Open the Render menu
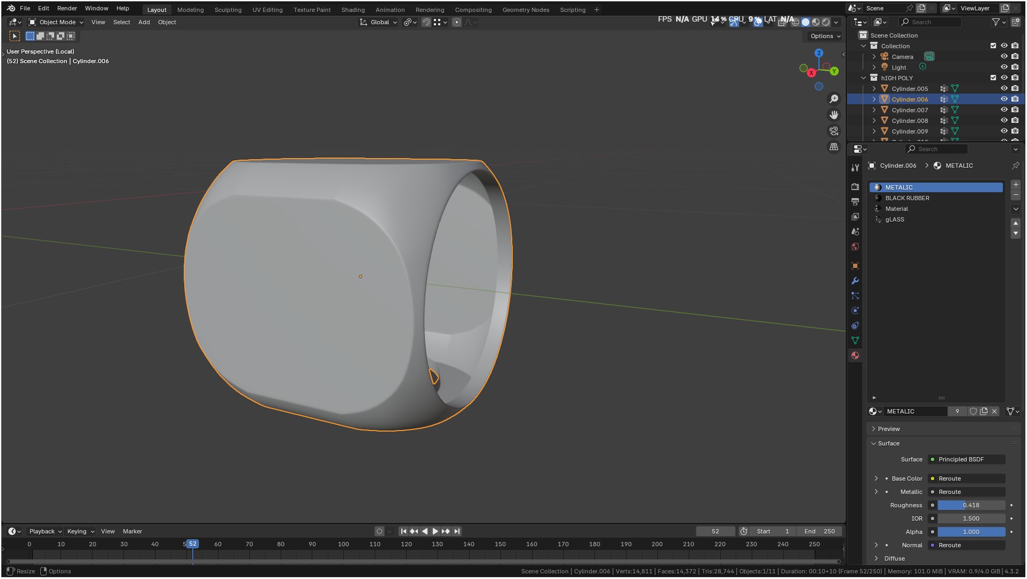This screenshot has width=1027, height=579. [x=67, y=9]
